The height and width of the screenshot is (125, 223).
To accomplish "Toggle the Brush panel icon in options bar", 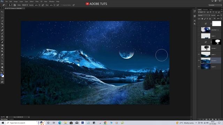I will click(15, 5).
